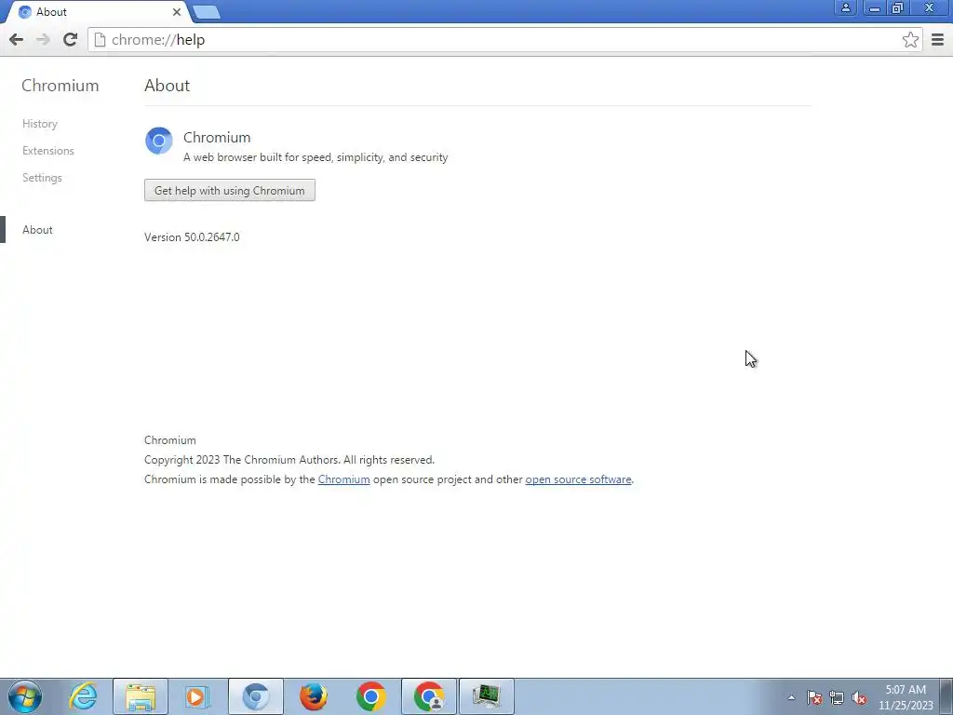The image size is (953, 715).
Task: Click the Show desktop strip
Action: coord(946,696)
